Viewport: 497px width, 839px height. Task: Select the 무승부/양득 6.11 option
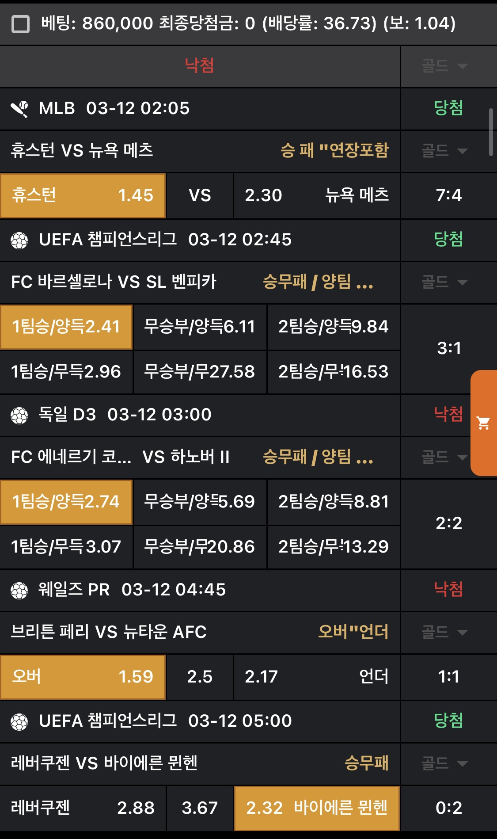click(x=200, y=327)
